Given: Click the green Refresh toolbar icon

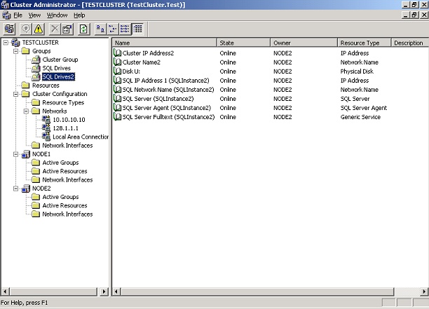Looking at the screenshot, I should tap(83, 29).
